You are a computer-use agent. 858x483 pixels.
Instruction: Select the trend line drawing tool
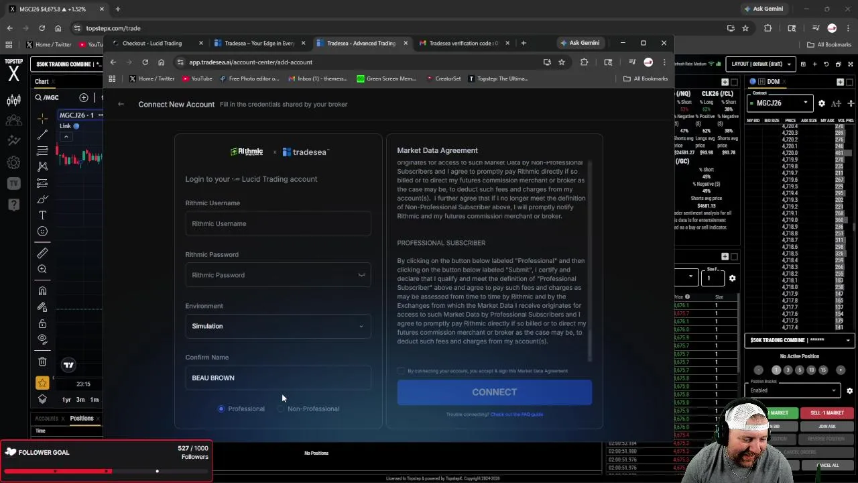click(42, 135)
